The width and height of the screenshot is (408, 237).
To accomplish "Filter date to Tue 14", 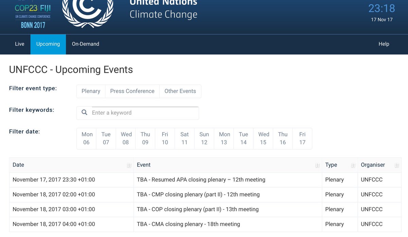I will click(x=243, y=138).
